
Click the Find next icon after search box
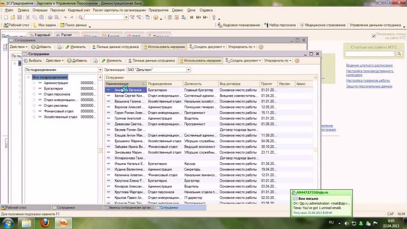(x=132, y=17)
